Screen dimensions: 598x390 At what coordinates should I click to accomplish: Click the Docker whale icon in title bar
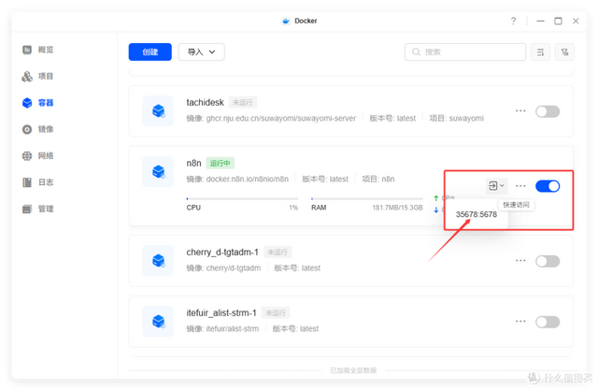coord(286,21)
